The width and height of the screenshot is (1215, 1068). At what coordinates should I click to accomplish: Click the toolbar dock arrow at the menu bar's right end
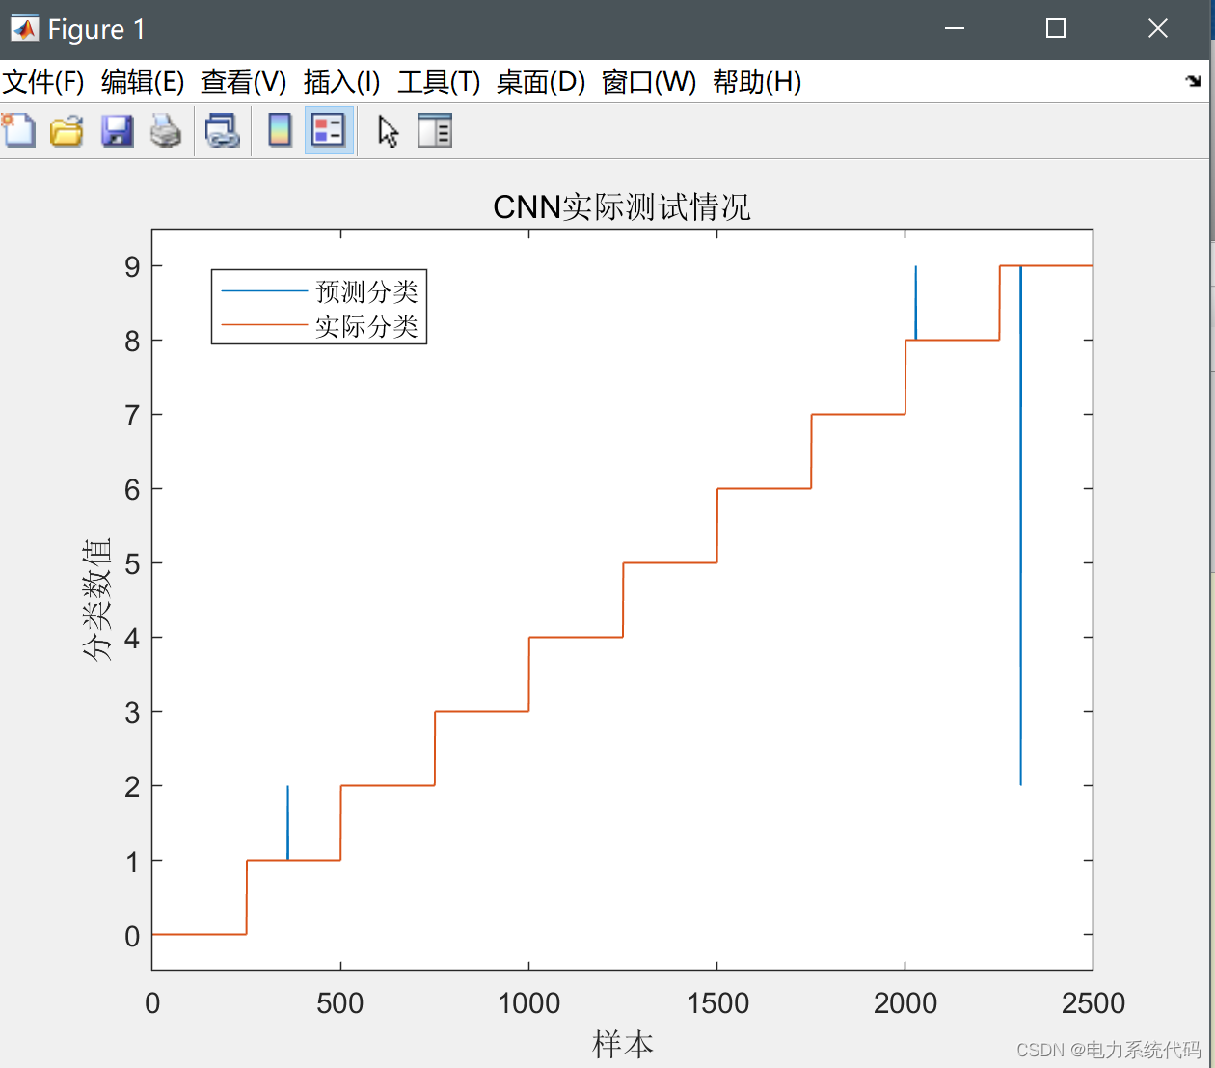(x=1194, y=81)
